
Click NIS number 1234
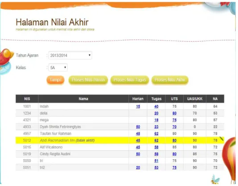27,113
